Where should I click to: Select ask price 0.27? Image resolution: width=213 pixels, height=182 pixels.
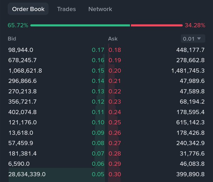[115, 143]
